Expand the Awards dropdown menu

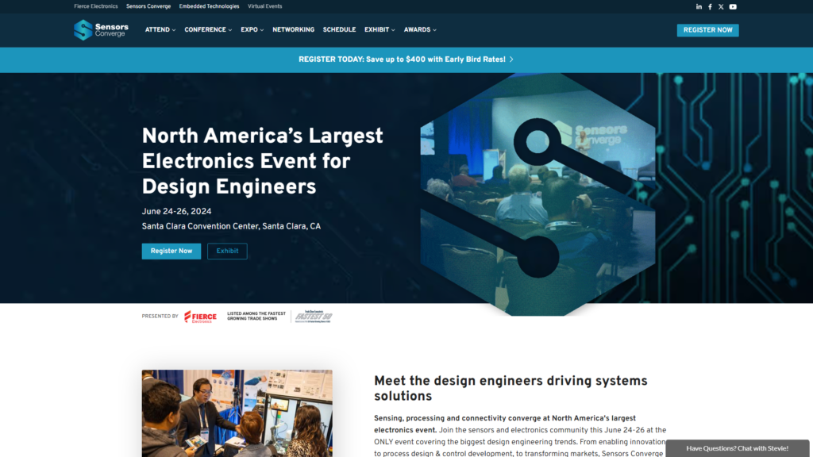coord(420,30)
